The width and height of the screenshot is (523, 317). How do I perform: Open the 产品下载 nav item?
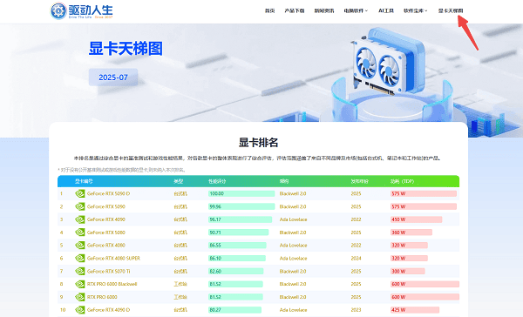(295, 10)
